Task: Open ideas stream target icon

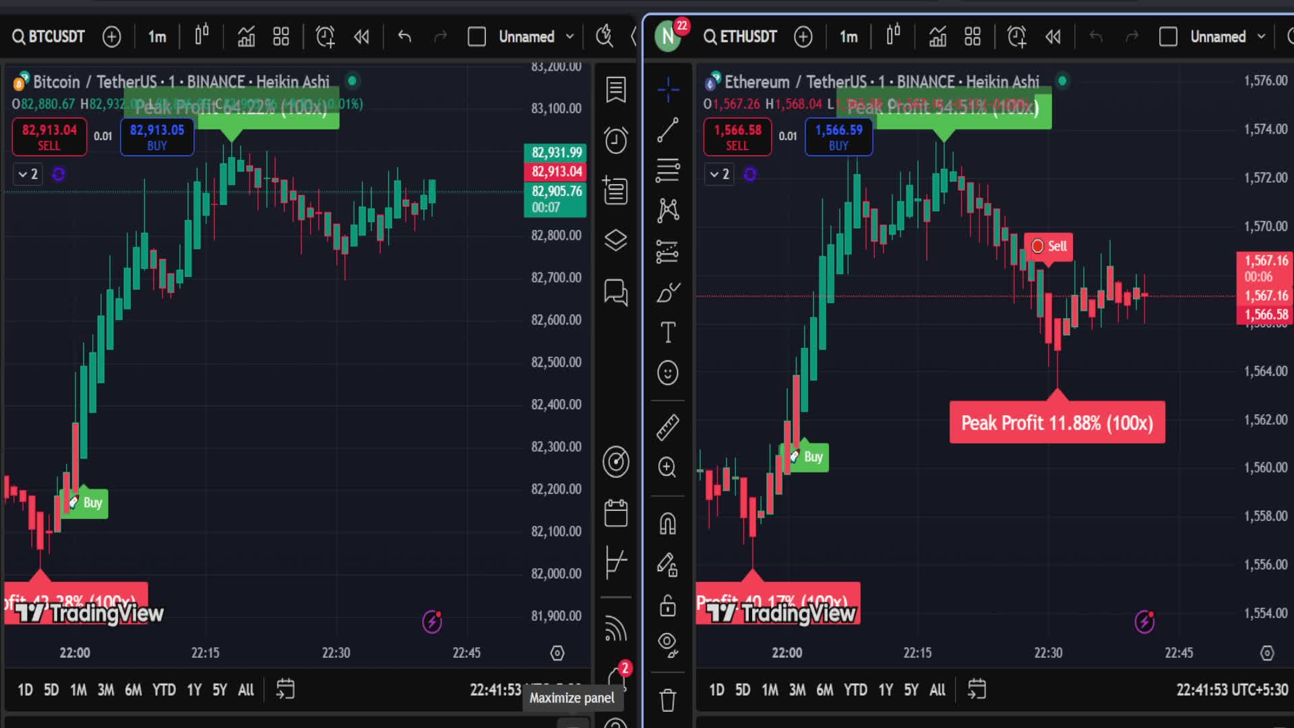Action: 615,462
